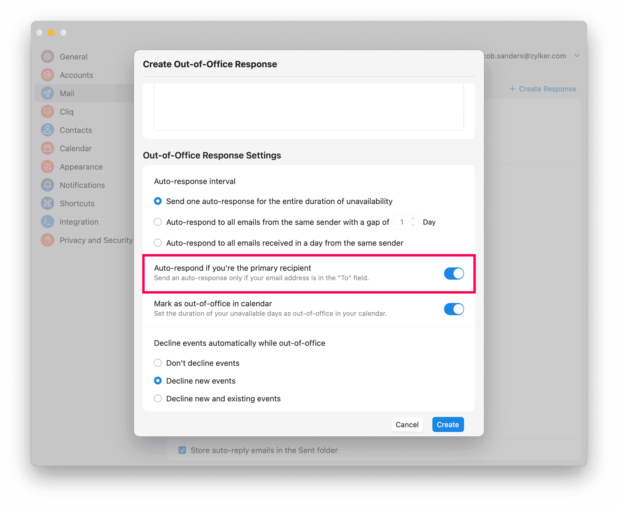The image size is (618, 507).
Task: Disable Mark as out-of-office in calendar
Action: (x=454, y=309)
